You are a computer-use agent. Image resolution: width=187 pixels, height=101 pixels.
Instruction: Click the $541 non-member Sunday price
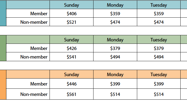[71, 57]
